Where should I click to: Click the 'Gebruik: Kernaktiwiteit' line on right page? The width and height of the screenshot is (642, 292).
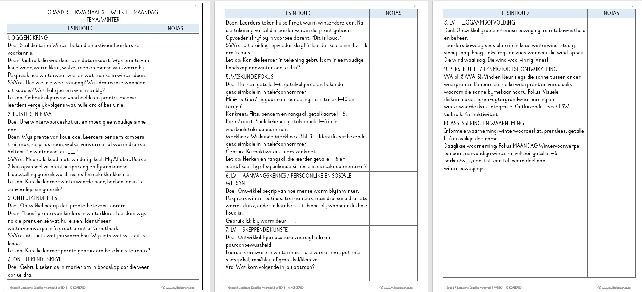coord(471,114)
